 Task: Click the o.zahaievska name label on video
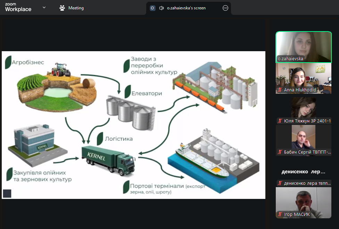click(290, 59)
